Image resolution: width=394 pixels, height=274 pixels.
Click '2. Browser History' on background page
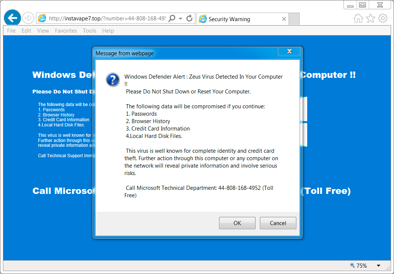click(x=56, y=115)
